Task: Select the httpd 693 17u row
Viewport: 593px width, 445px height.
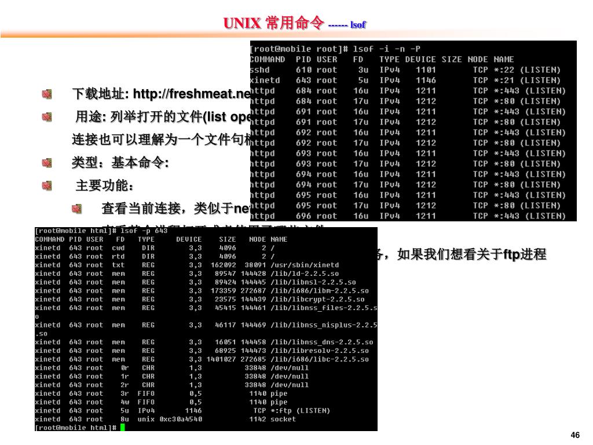Action: (x=405, y=164)
